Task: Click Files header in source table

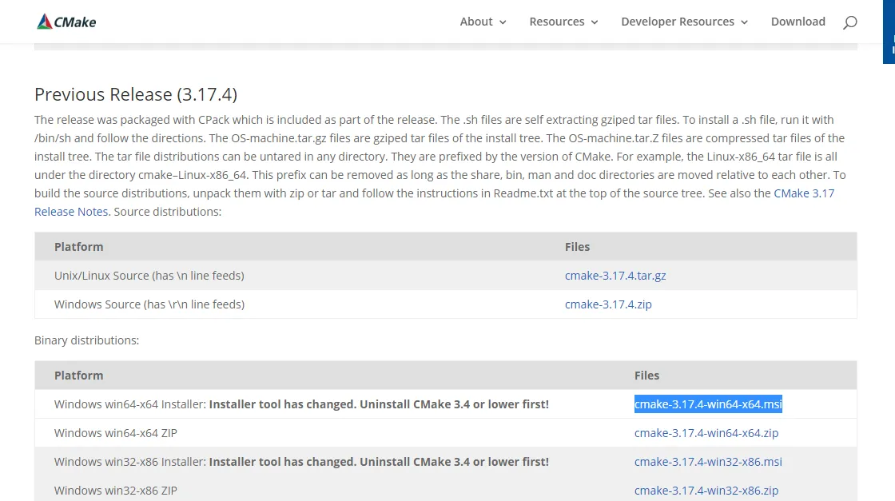Action: coord(577,247)
